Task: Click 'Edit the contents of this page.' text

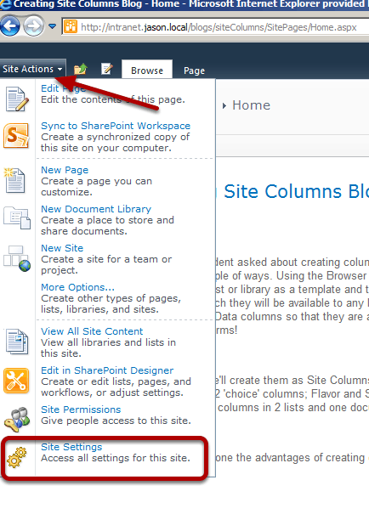Action: click(113, 99)
